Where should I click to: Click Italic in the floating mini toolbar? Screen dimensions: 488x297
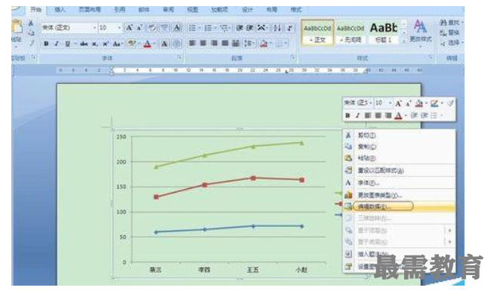click(x=357, y=116)
